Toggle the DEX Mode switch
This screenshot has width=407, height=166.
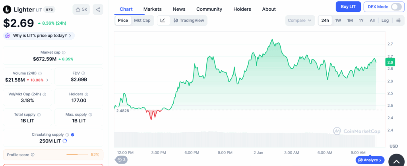(396, 6)
